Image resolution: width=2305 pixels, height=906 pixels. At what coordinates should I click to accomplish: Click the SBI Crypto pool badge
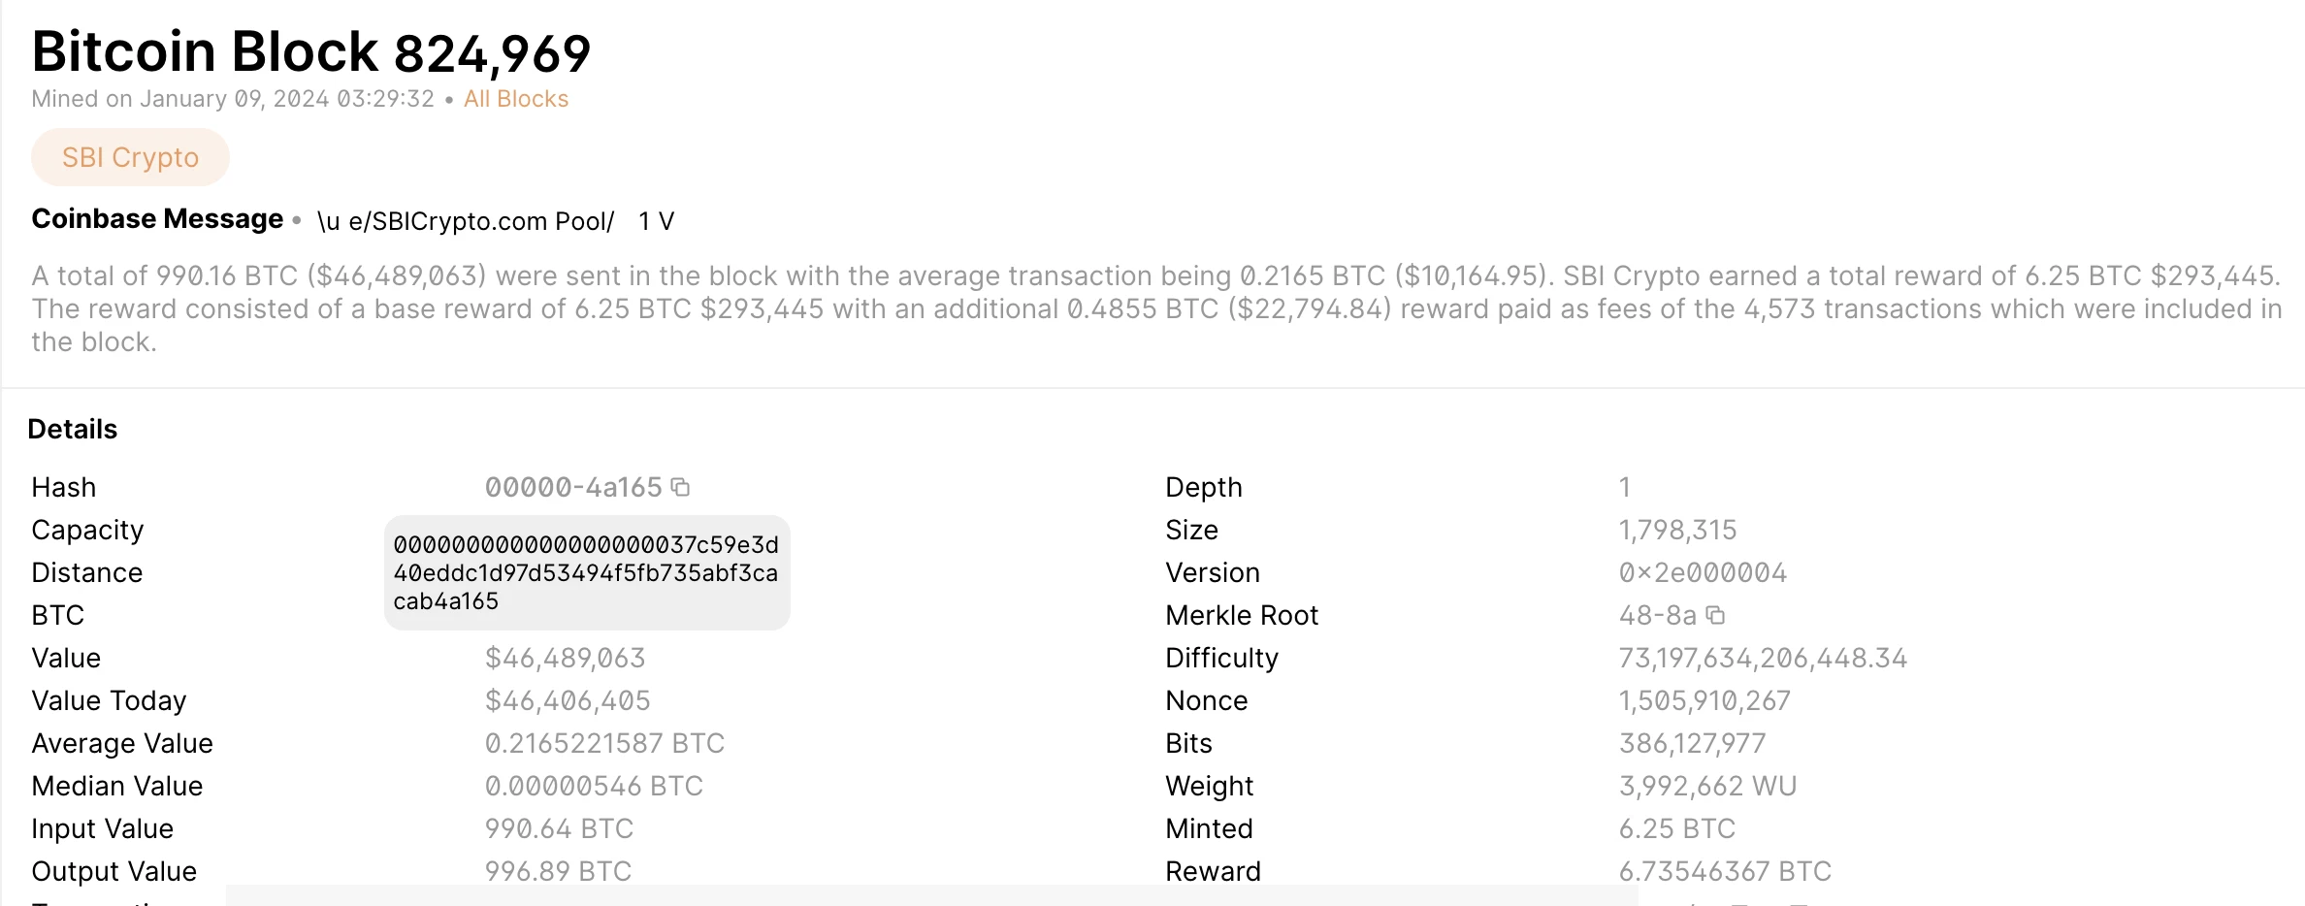(130, 156)
